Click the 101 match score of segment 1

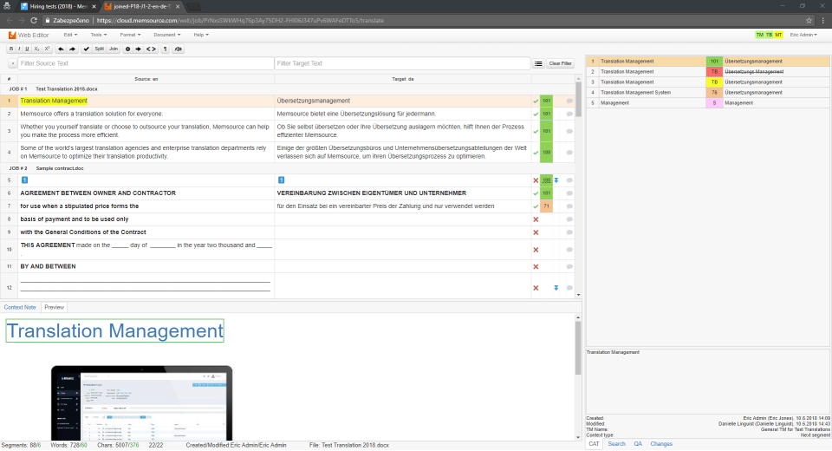546,101
